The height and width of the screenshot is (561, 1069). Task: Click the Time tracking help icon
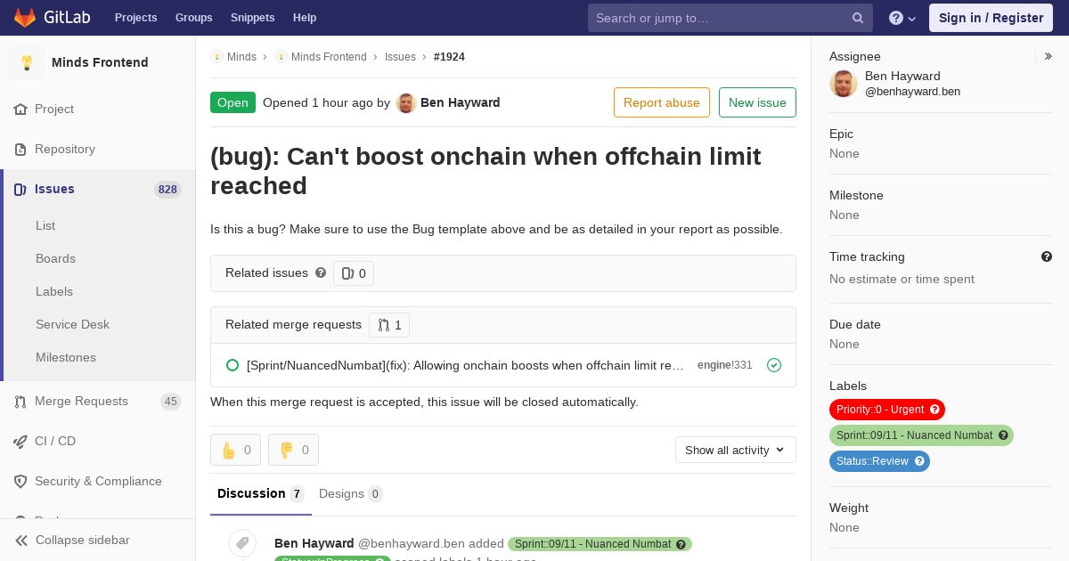tap(1047, 256)
